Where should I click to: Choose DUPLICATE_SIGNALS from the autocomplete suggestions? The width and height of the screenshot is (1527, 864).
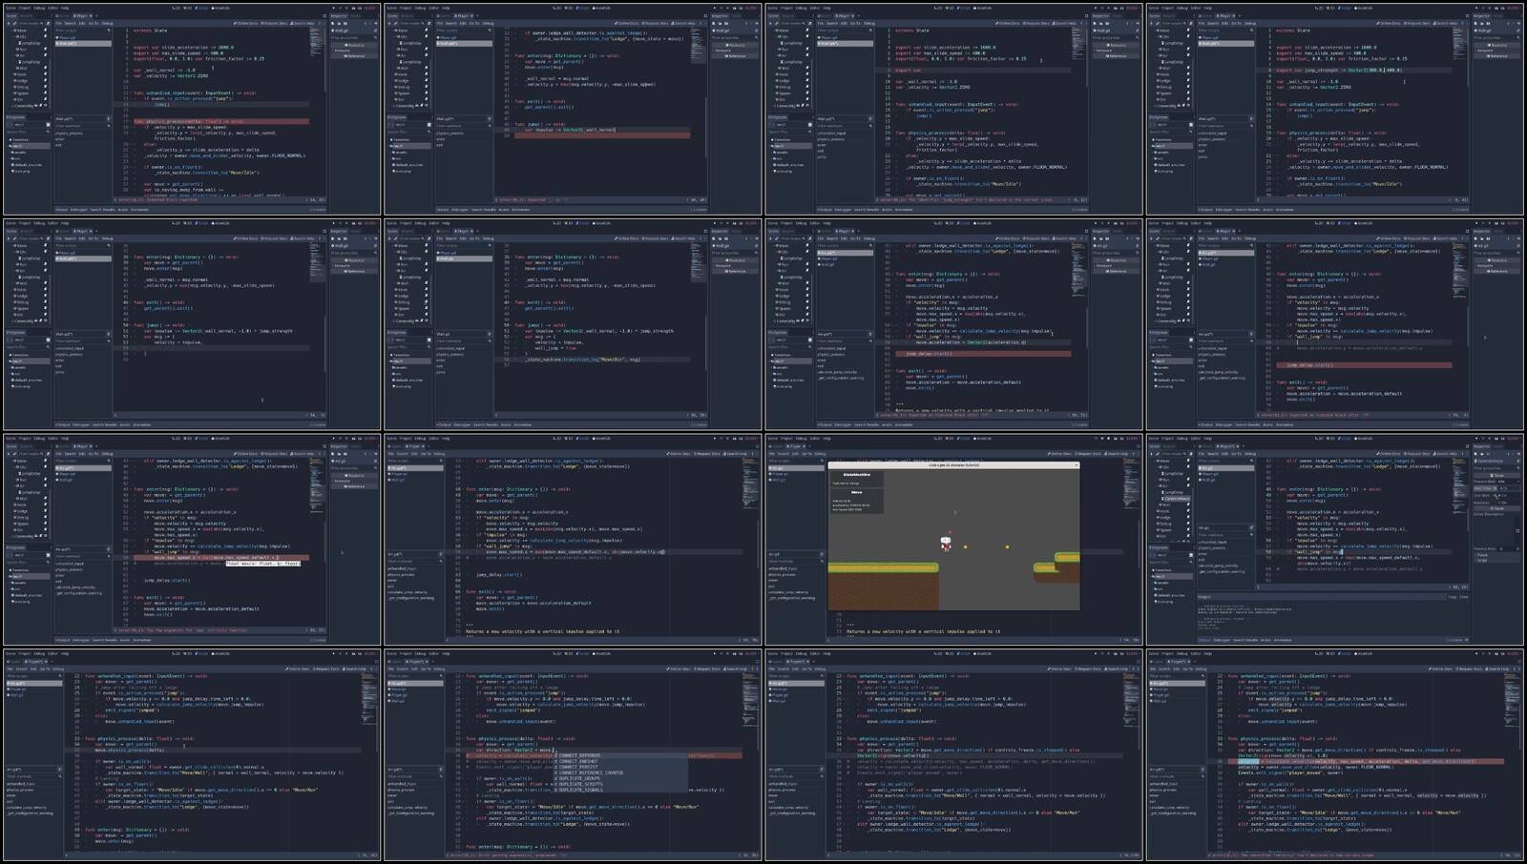[x=579, y=790]
